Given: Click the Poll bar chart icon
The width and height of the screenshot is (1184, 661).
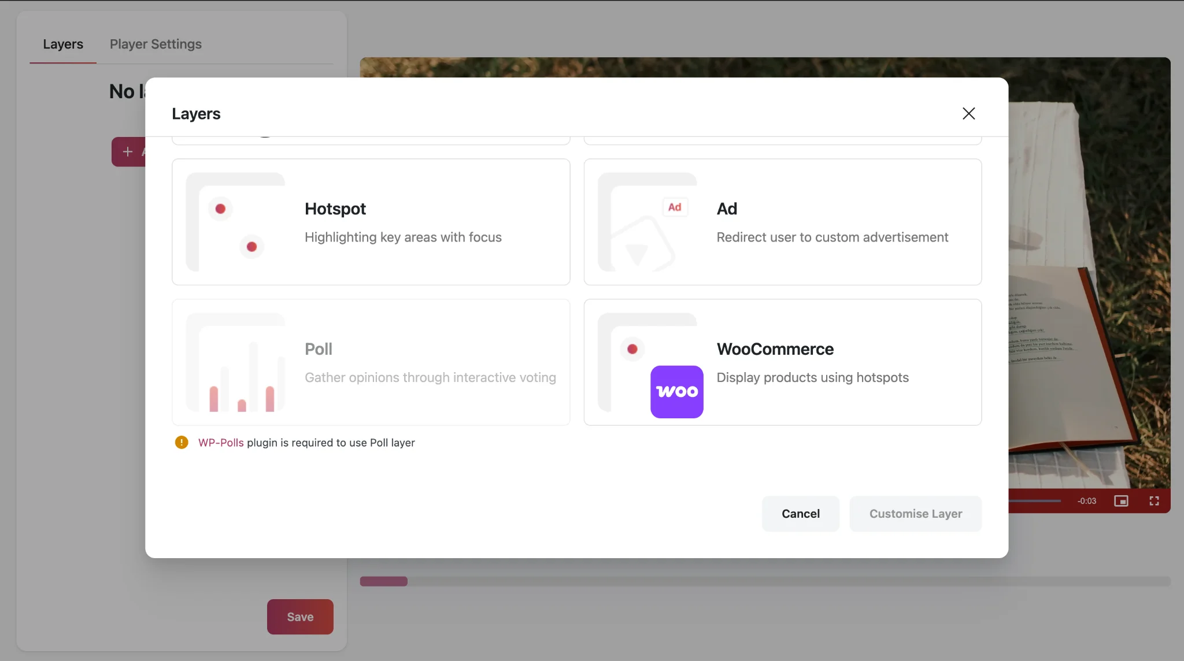Looking at the screenshot, I should click(x=235, y=362).
